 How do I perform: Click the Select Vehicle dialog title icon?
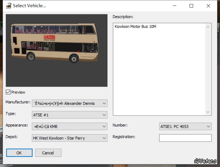(9, 6)
